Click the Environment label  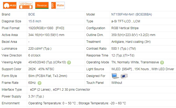tap(11, 103)
